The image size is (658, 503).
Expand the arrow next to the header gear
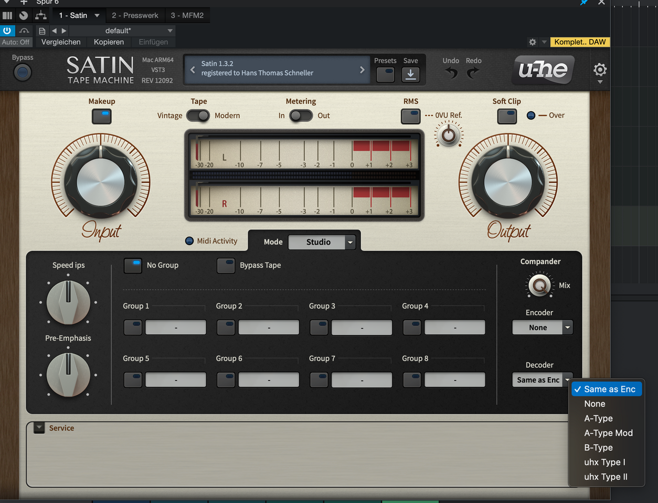tap(544, 42)
